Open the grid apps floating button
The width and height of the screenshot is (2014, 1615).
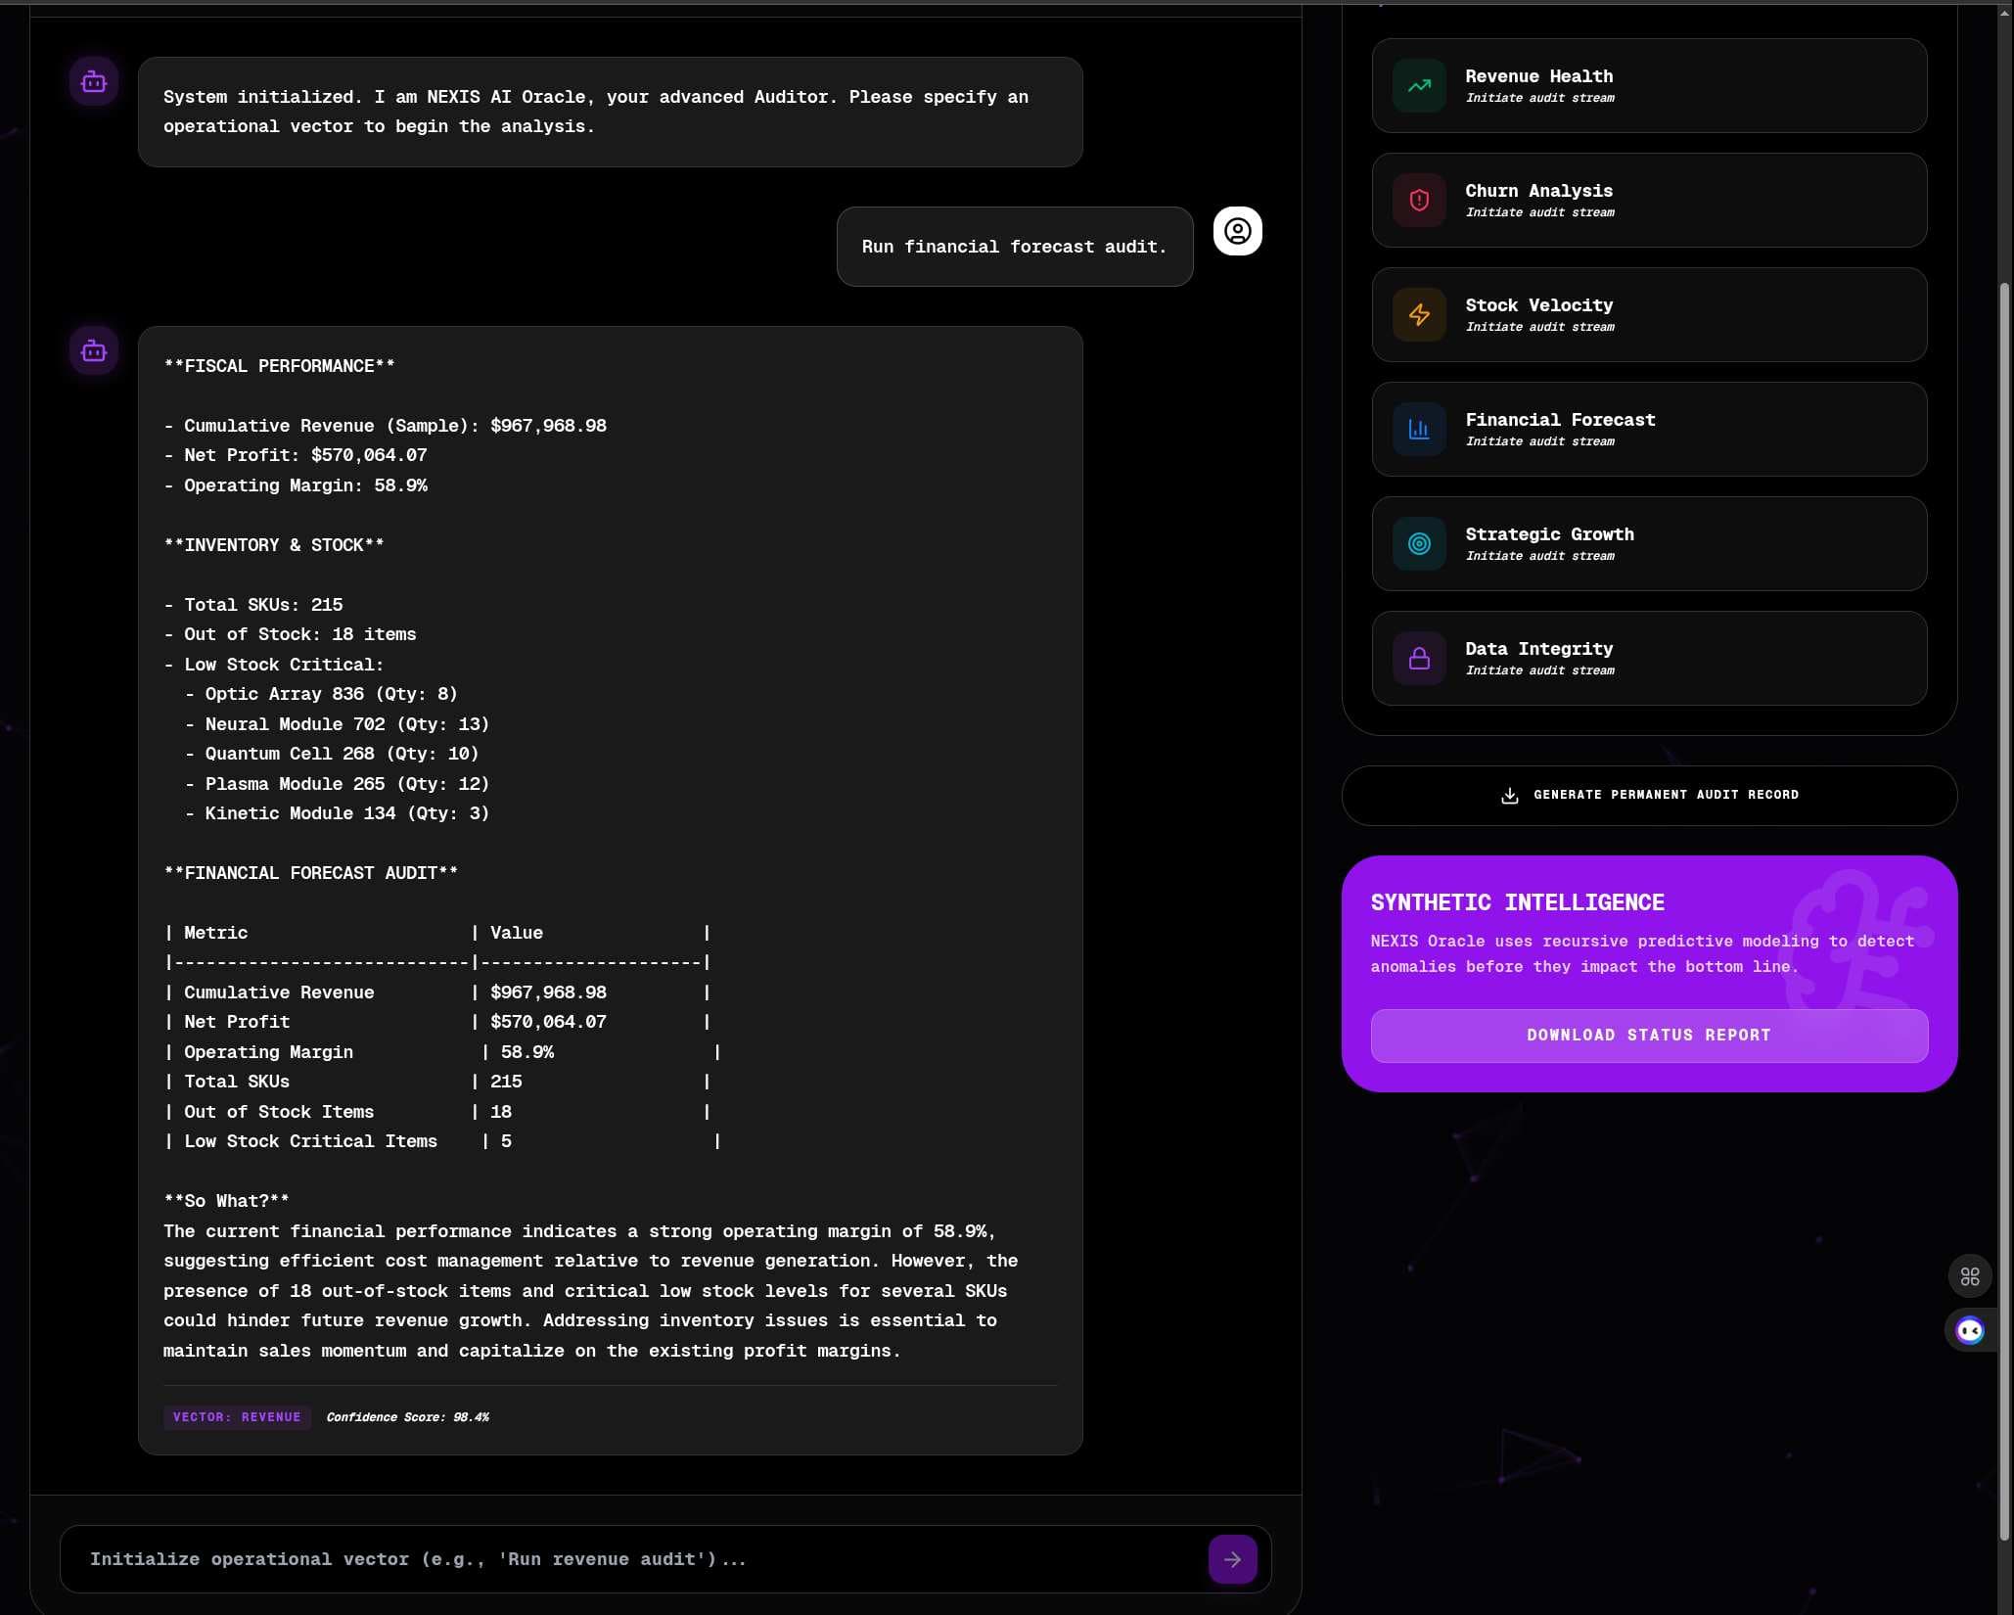point(1970,1275)
